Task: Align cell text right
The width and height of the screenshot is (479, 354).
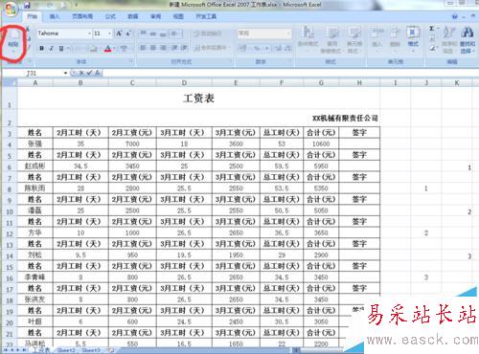Action: point(163,48)
